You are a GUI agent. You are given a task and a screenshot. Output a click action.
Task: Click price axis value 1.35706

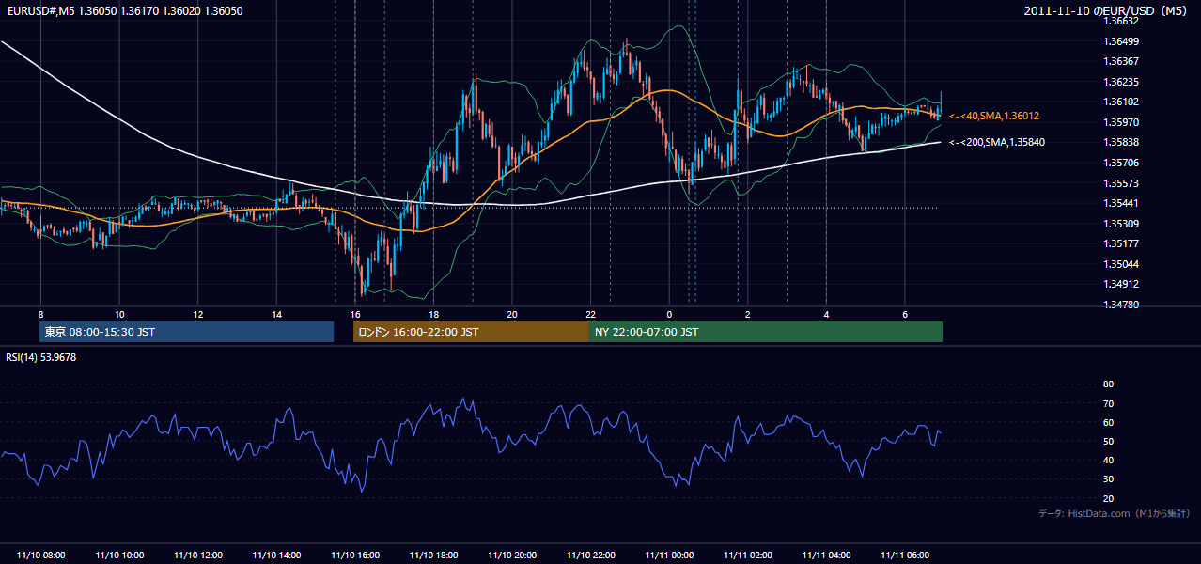click(1122, 163)
